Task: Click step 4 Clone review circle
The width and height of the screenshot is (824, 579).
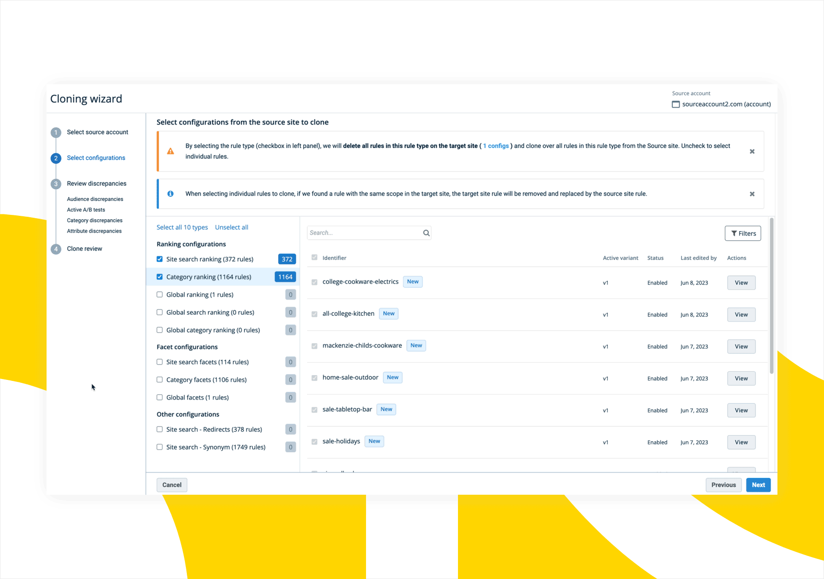Action: pos(56,249)
